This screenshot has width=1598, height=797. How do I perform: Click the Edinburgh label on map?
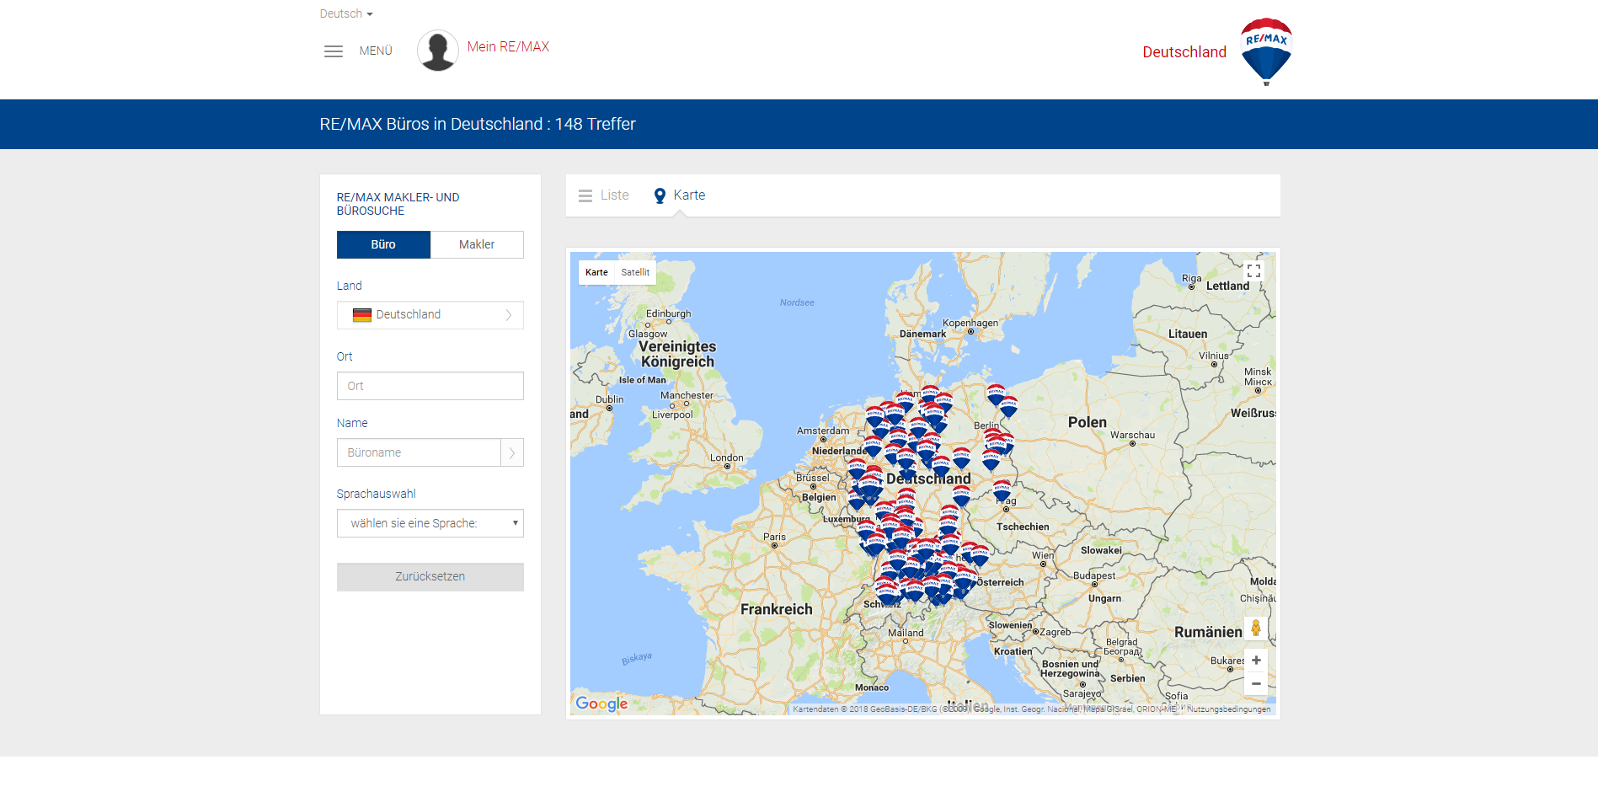[669, 313]
